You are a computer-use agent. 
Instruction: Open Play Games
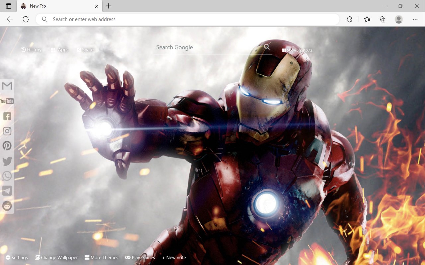[140, 258]
